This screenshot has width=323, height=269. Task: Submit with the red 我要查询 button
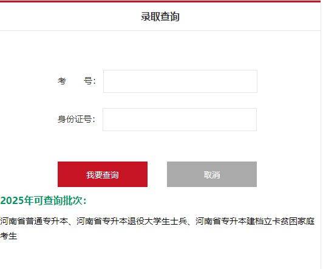point(103,174)
